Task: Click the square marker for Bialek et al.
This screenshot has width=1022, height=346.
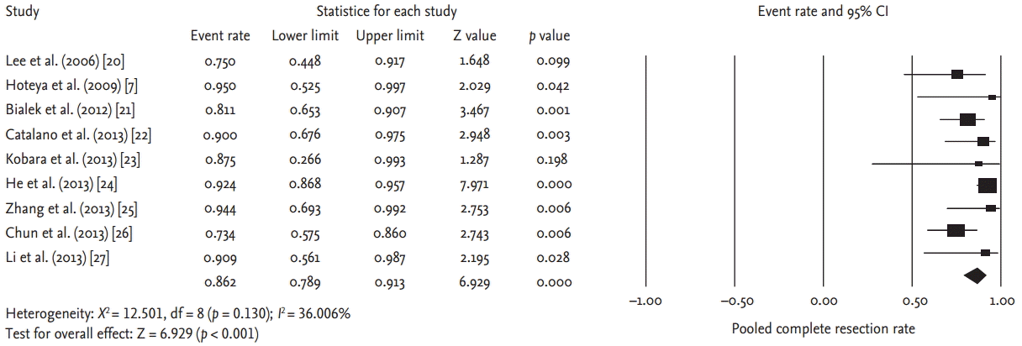Action: coord(968,119)
